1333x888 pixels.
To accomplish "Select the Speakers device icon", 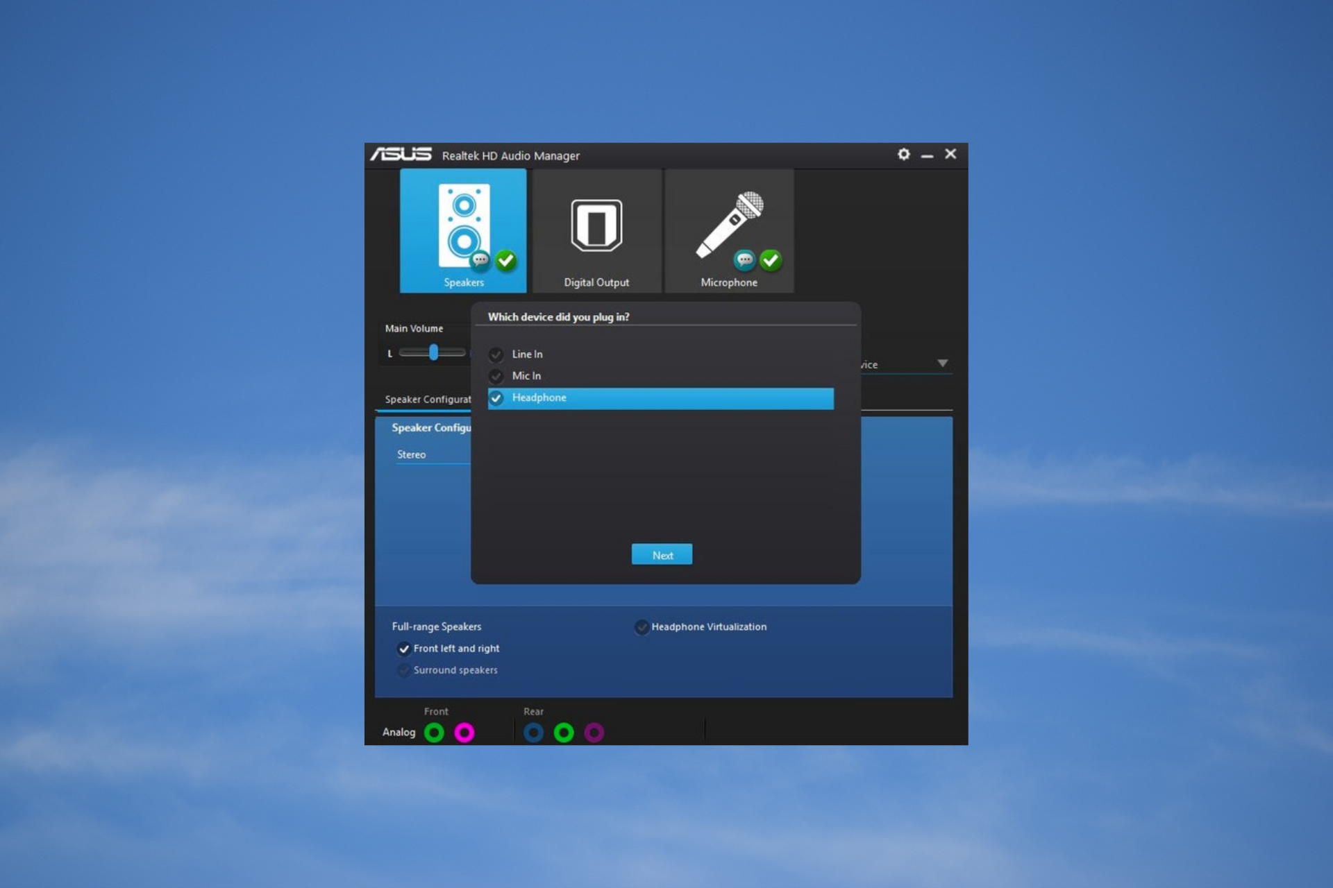I will [463, 230].
